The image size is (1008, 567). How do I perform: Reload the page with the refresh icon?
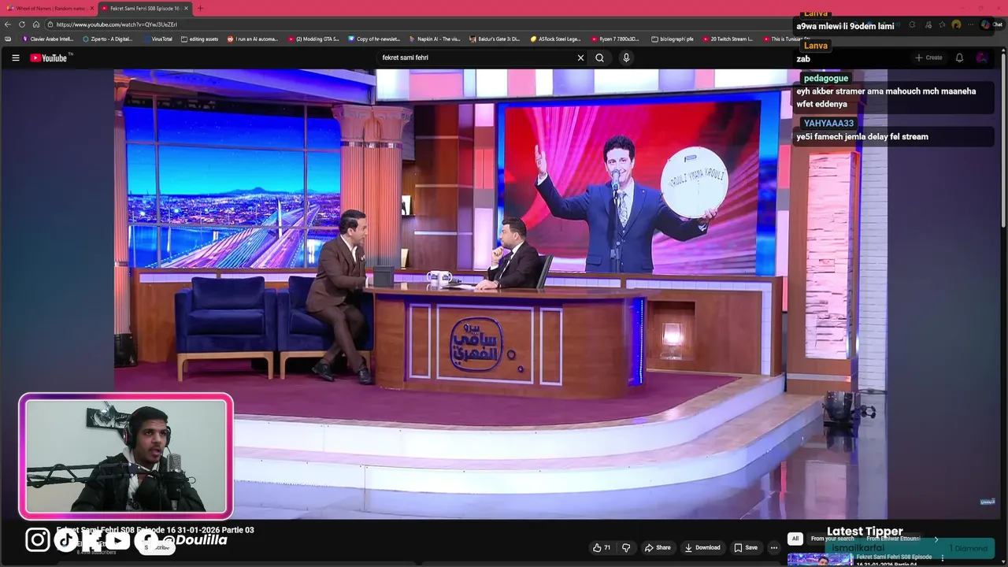click(x=22, y=24)
